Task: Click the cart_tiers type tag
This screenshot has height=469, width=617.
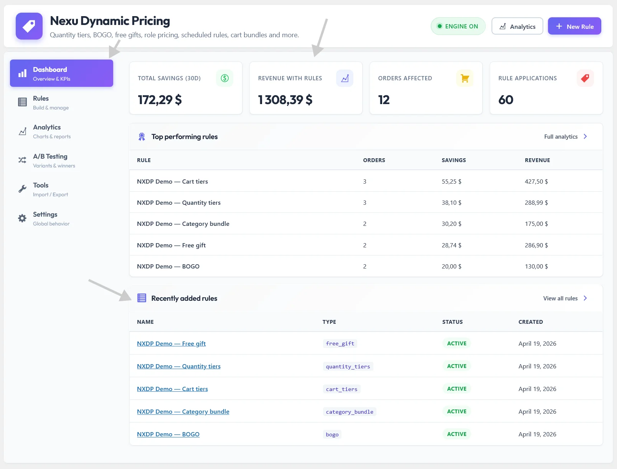Action: coord(341,389)
